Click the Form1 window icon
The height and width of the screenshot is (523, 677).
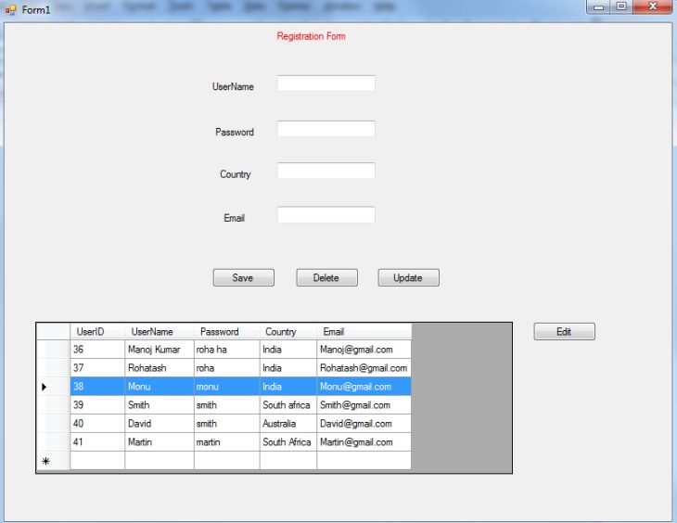(10, 9)
